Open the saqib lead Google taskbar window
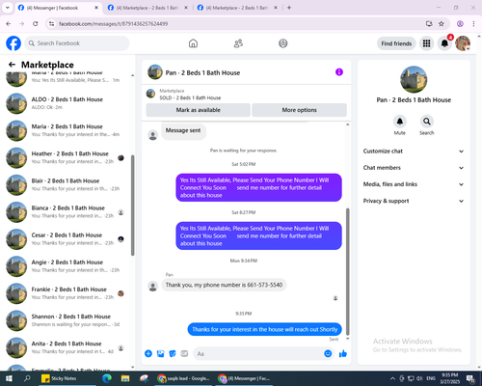 (183, 378)
